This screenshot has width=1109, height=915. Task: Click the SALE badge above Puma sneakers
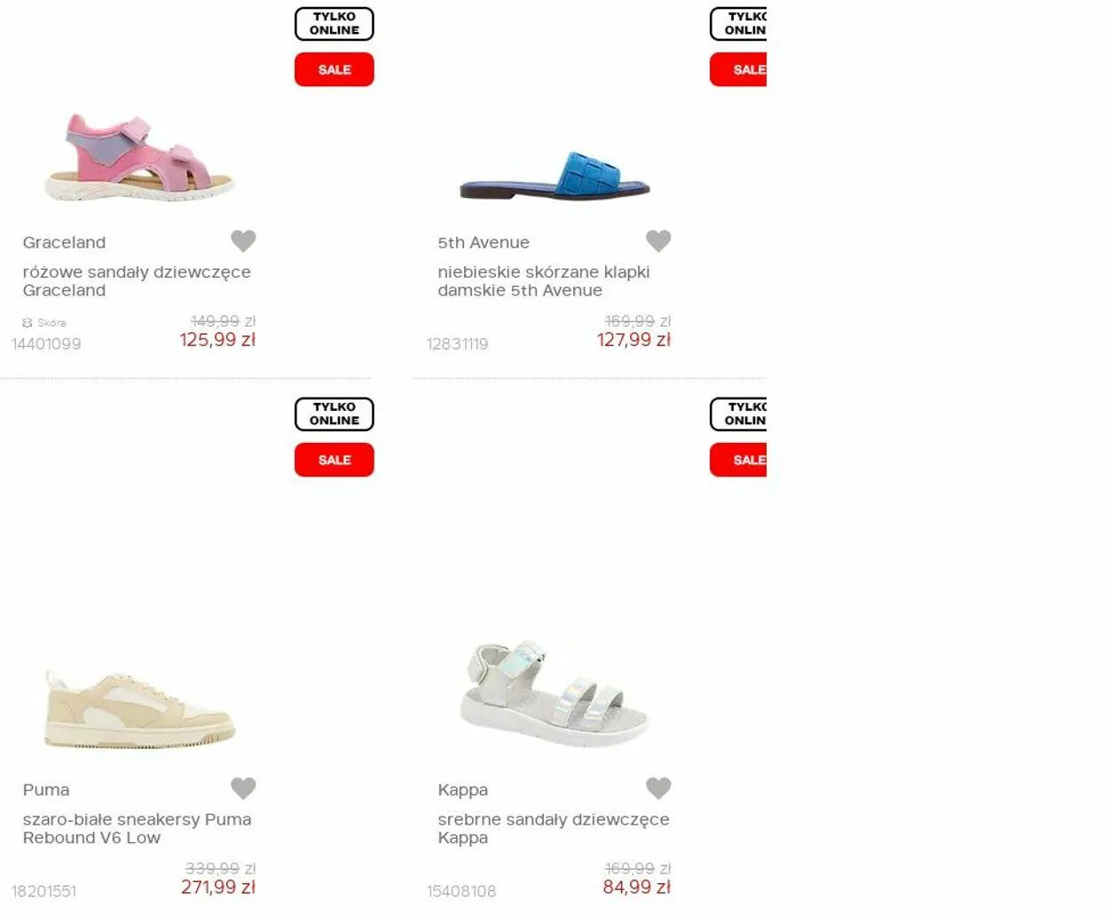point(334,461)
